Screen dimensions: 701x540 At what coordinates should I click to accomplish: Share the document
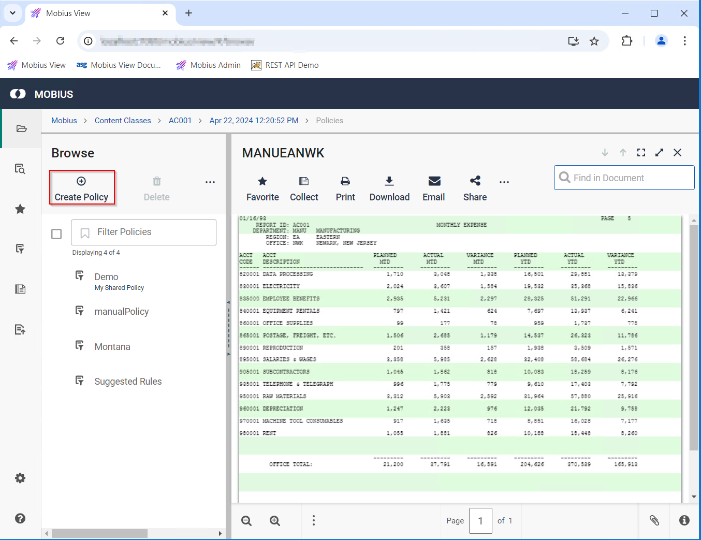(475, 188)
